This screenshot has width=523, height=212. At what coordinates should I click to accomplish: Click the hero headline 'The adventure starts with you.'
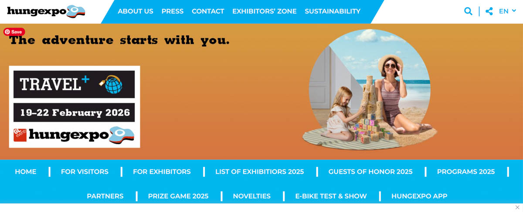[x=119, y=40]
